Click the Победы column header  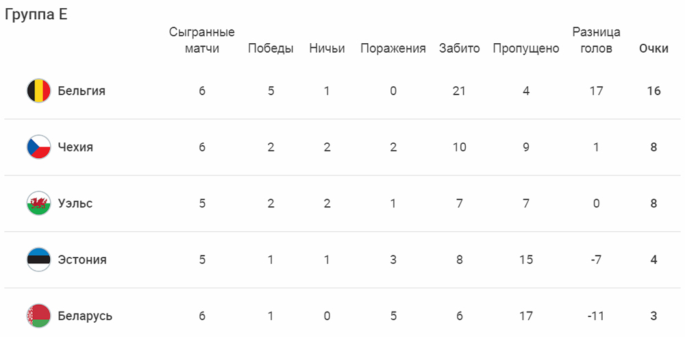271,49
